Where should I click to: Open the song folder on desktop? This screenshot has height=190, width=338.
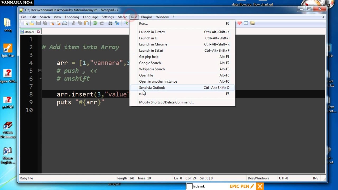coord(8,25)
